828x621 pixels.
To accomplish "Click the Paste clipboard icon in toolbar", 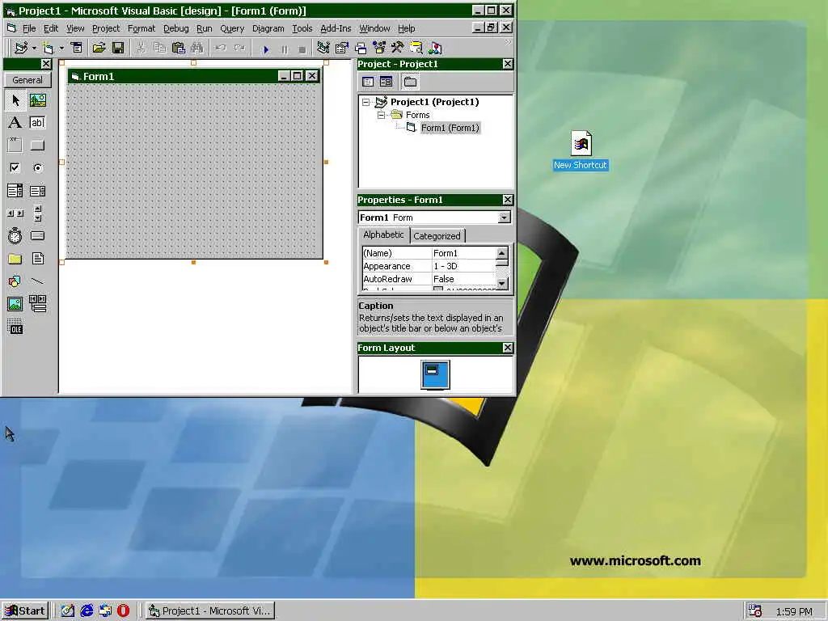I will coord(179,49).
